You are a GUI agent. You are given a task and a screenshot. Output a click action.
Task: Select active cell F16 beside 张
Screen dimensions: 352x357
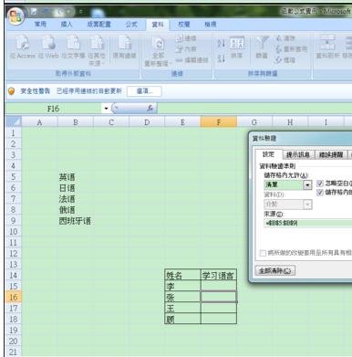pyautogui.click(x=219, y=297)
